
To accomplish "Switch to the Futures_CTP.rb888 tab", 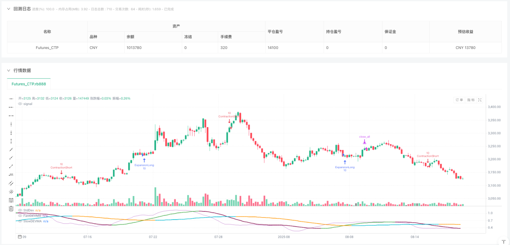I will tap(29, 84).
